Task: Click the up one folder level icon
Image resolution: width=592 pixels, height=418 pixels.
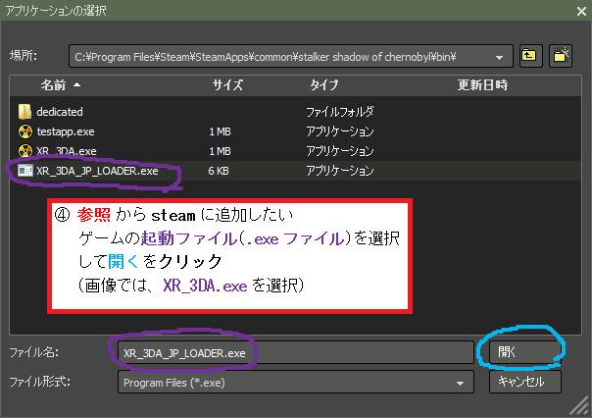Action: click(530, 56)
